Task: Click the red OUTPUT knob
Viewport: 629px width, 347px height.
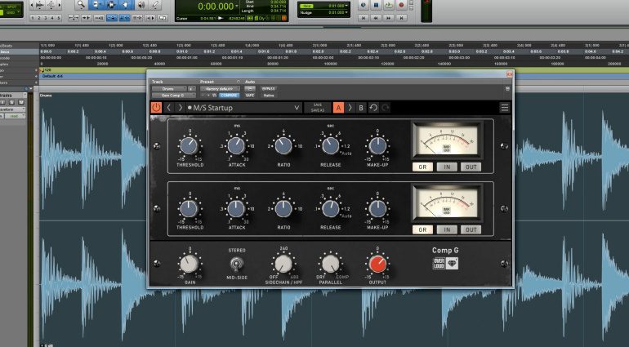Action: 377,264
